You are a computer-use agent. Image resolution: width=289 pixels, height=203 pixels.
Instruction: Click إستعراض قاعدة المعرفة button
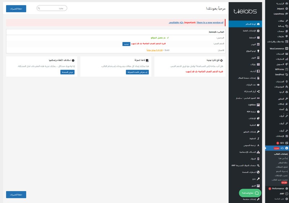(137, 72)
